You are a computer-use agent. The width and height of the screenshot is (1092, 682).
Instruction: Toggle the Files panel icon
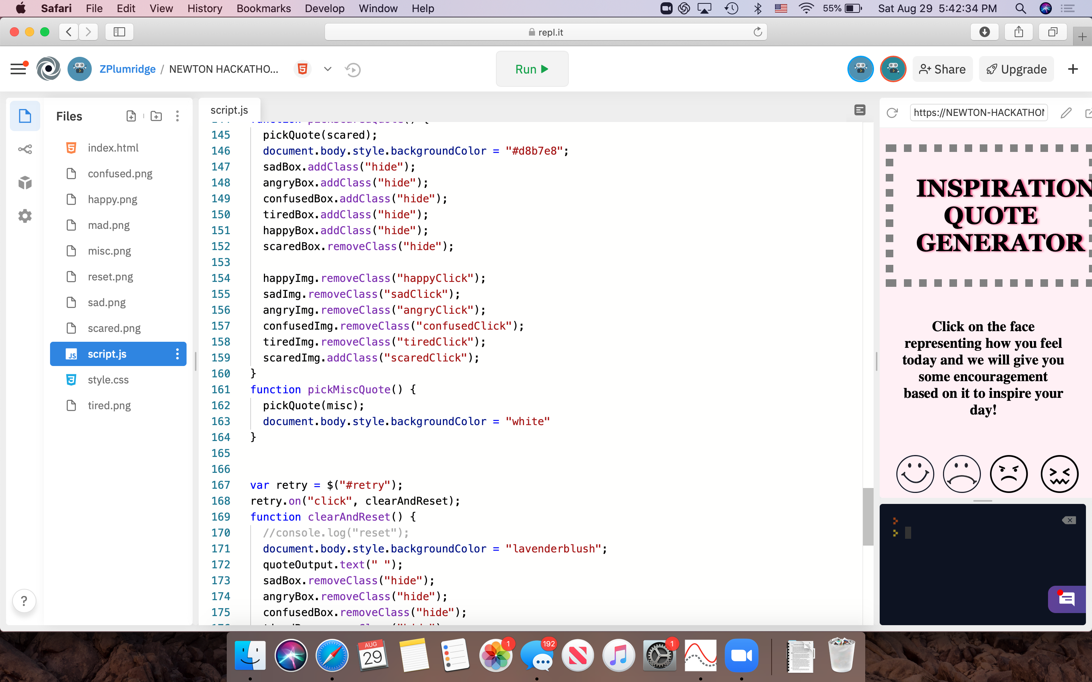click(25, 116)
